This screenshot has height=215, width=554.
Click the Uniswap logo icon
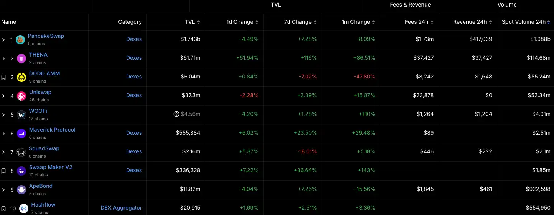tap(21, 96)
